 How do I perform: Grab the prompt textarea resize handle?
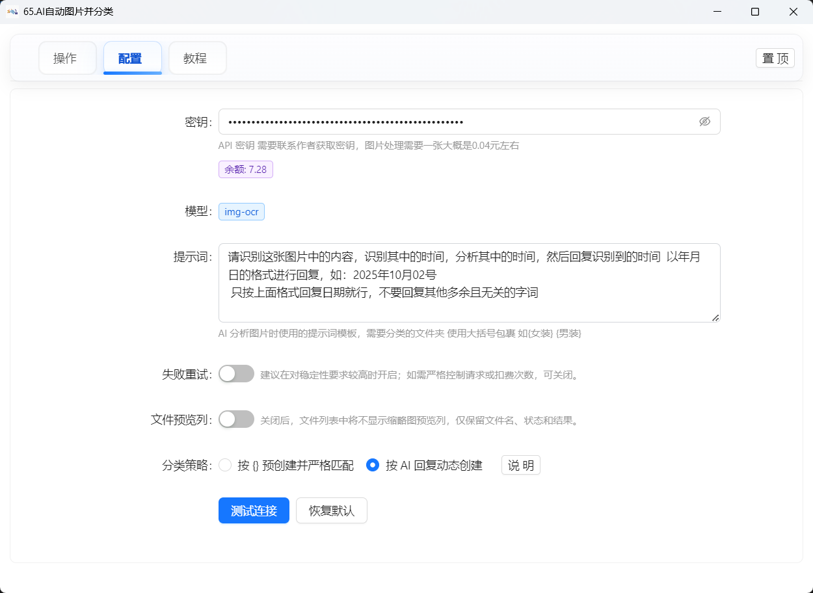click(715, 318)
